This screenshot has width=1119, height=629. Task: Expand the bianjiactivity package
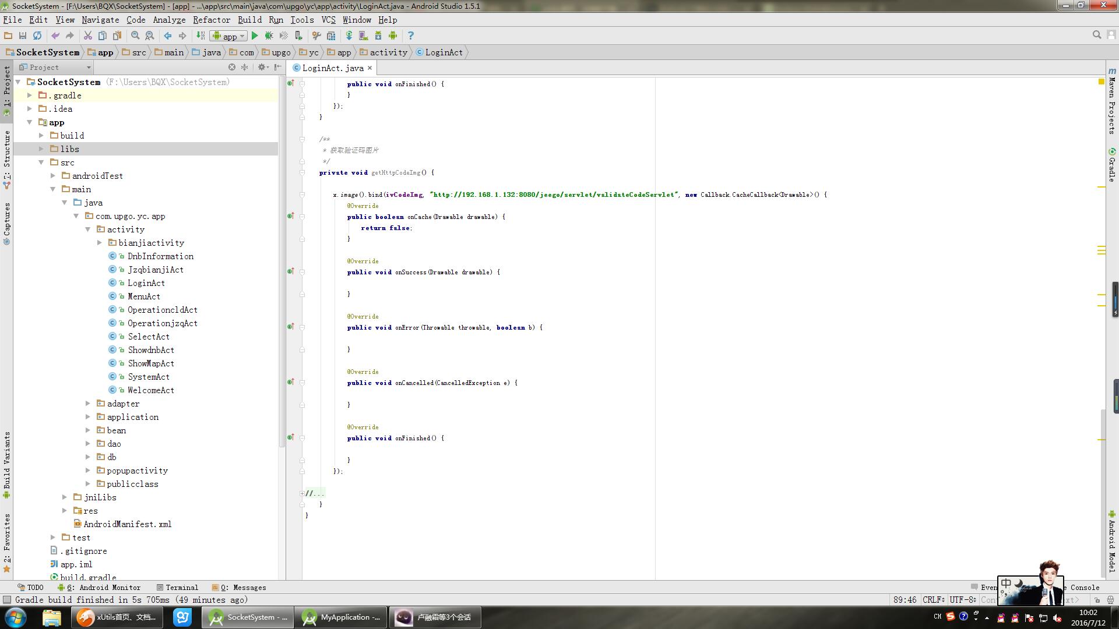tap(100, 243)
